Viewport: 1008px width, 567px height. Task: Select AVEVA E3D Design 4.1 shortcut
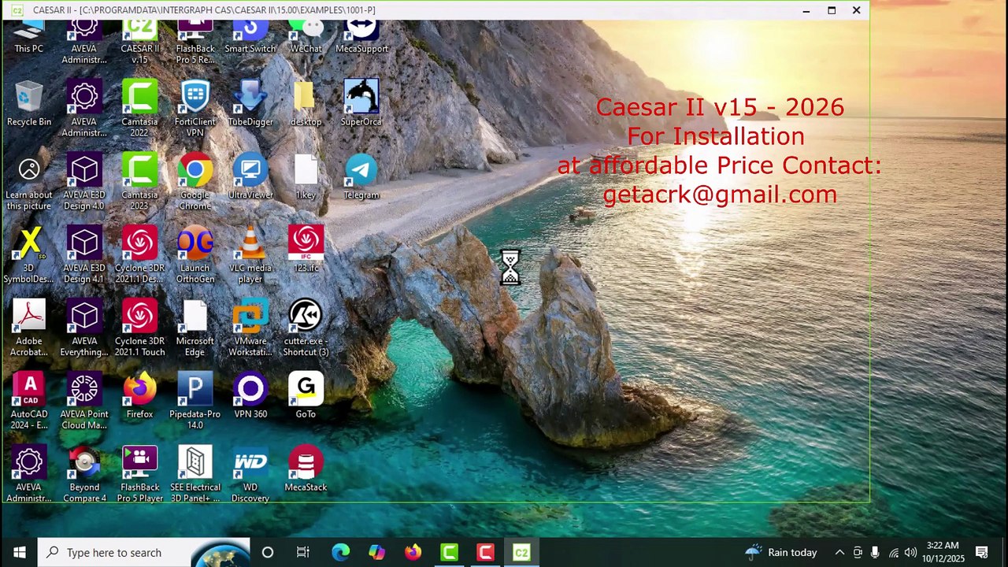click(84, 255)
